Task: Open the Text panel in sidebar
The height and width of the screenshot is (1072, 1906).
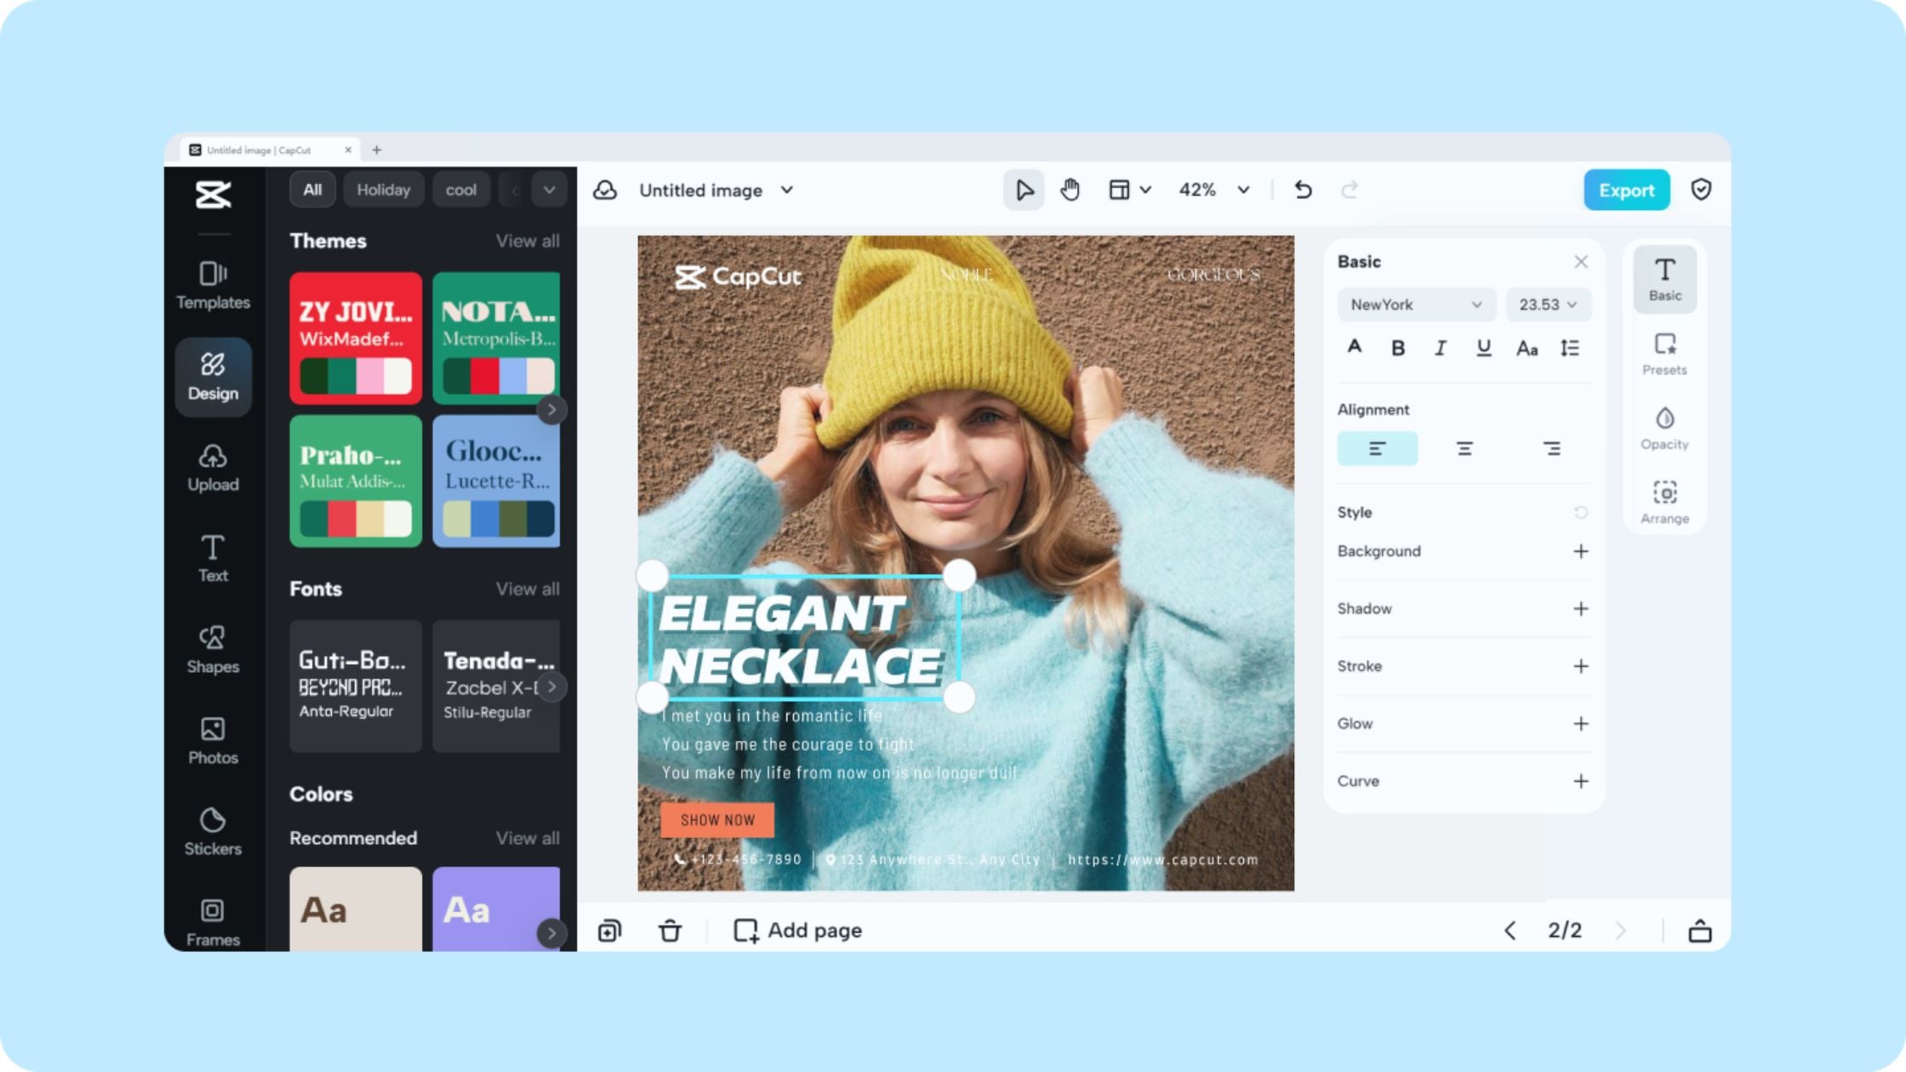Action: pos(213,557)
